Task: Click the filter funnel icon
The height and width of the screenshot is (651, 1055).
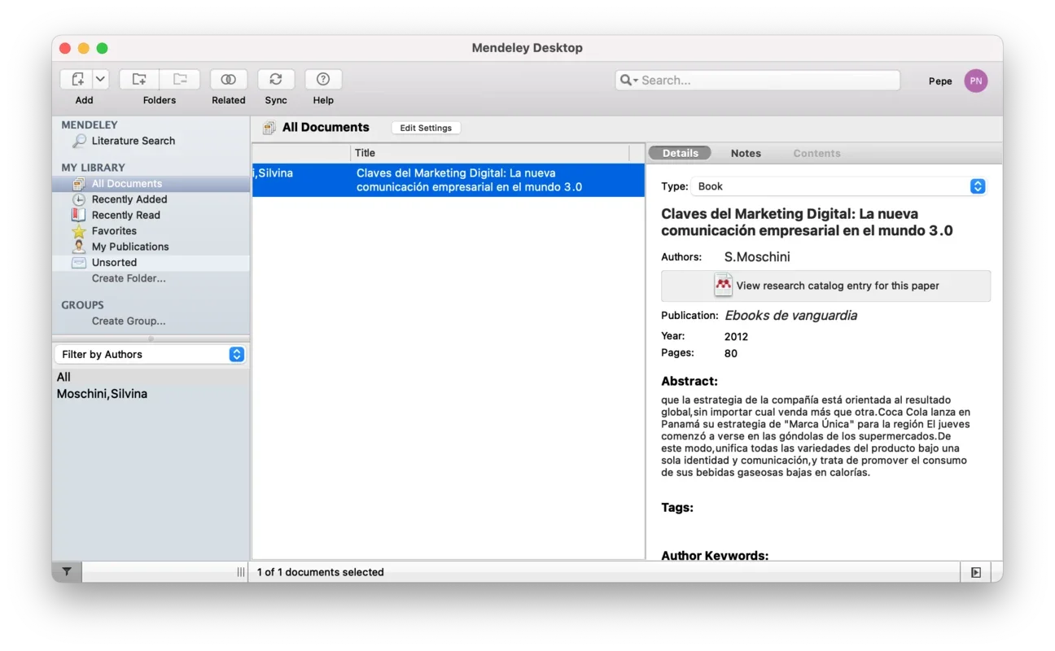Action: (67, 572)
